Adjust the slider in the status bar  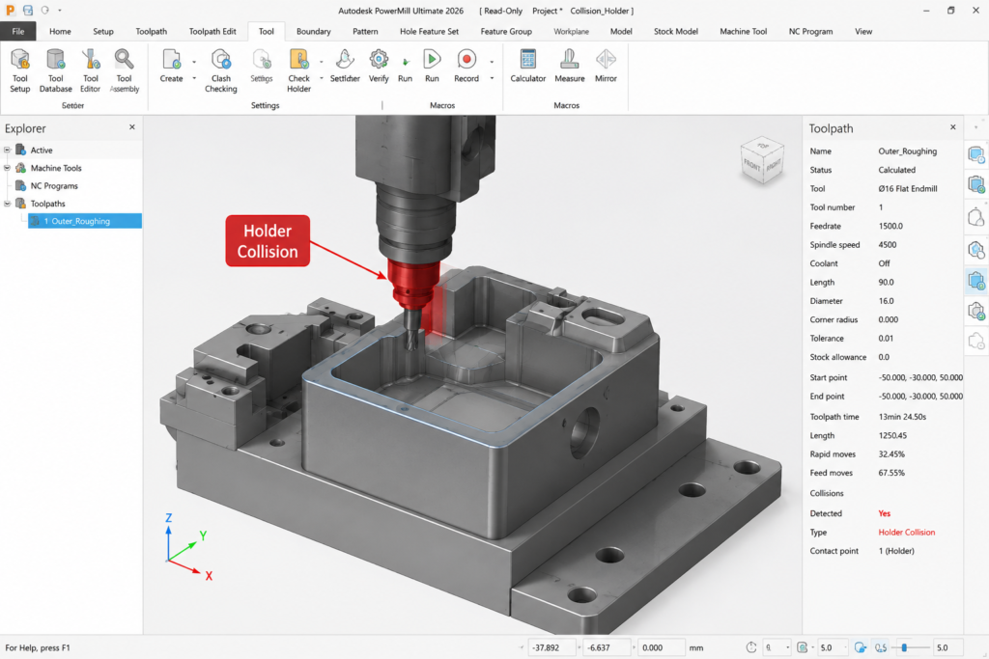[904, 647]
